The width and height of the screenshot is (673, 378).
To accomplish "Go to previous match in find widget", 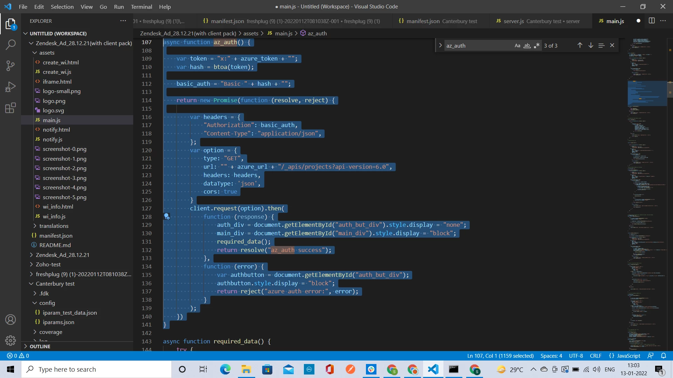I will [580, 45].
